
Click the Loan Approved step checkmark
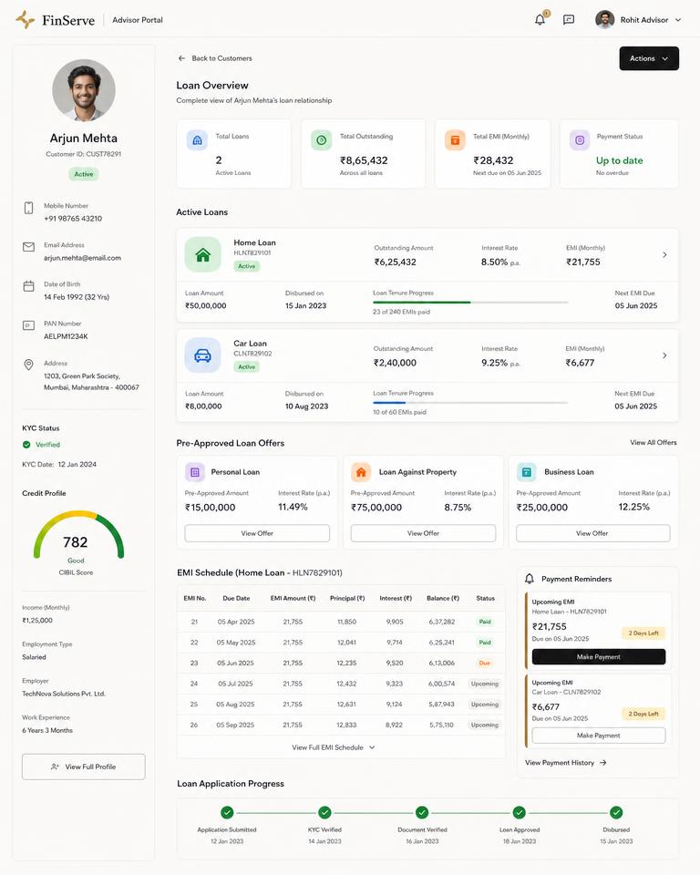click(x=520, y=812)
